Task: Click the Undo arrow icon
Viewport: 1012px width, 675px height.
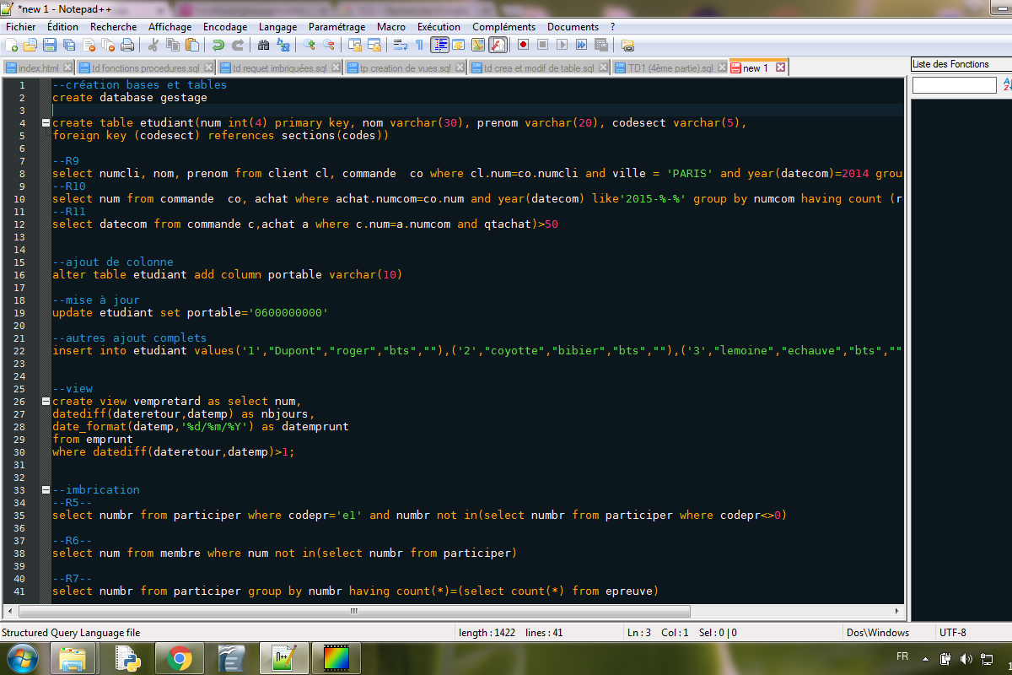Action: [218, 45]
